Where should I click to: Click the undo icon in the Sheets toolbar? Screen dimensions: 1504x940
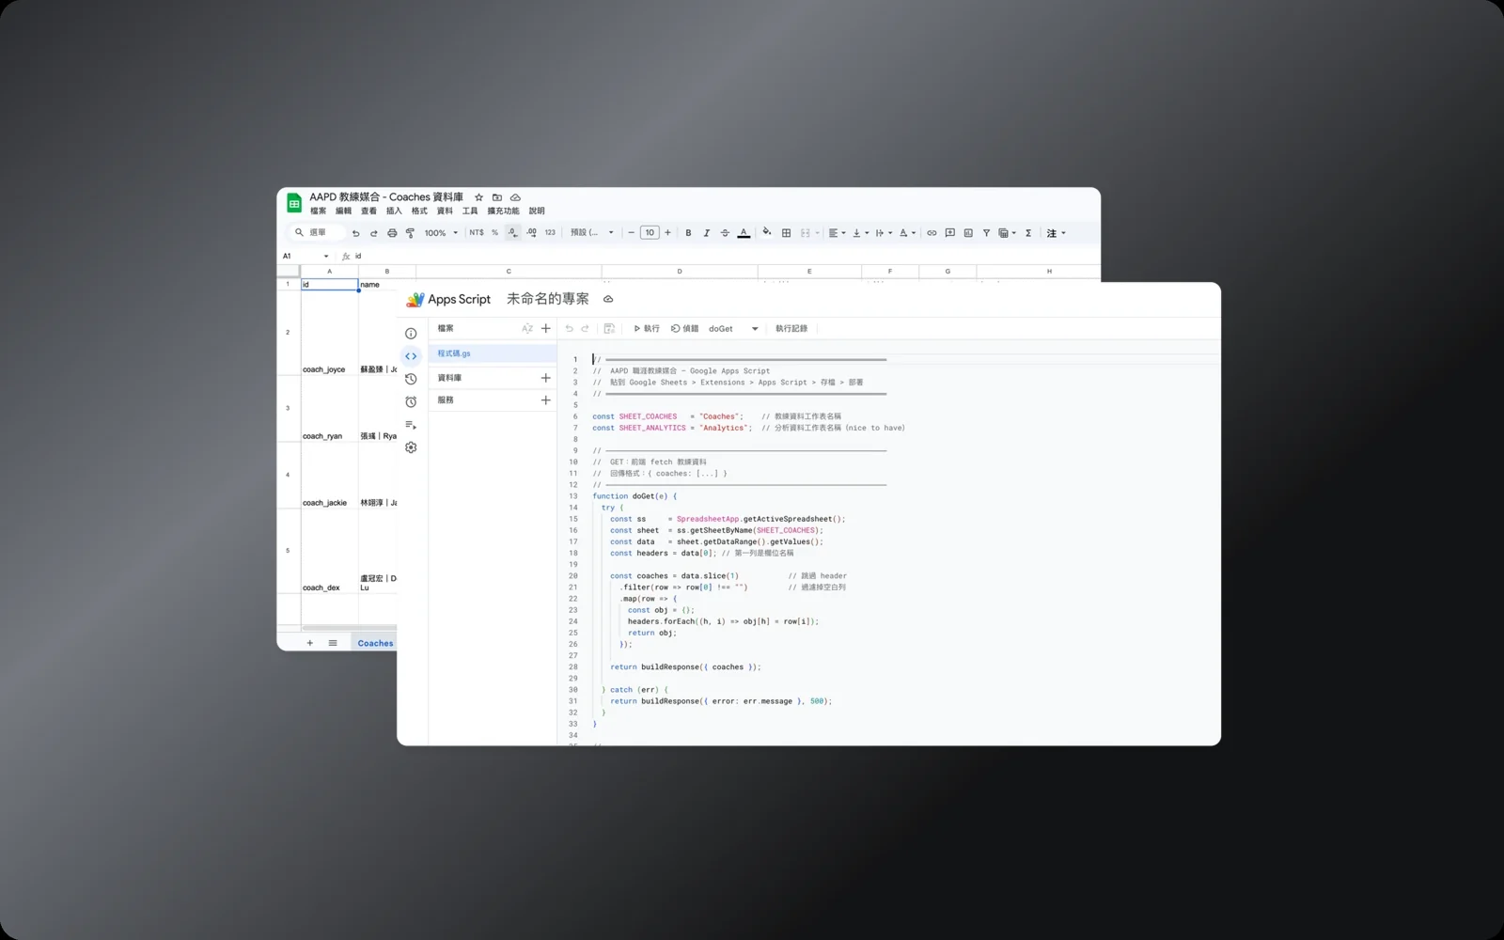(355, 233)
